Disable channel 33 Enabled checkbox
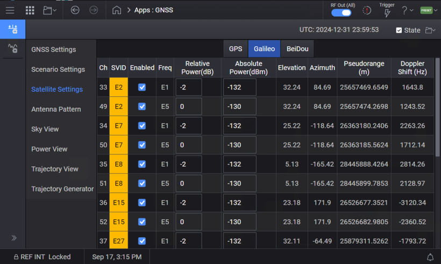Viewport: 441px width, 264px height. pos(142,87)
